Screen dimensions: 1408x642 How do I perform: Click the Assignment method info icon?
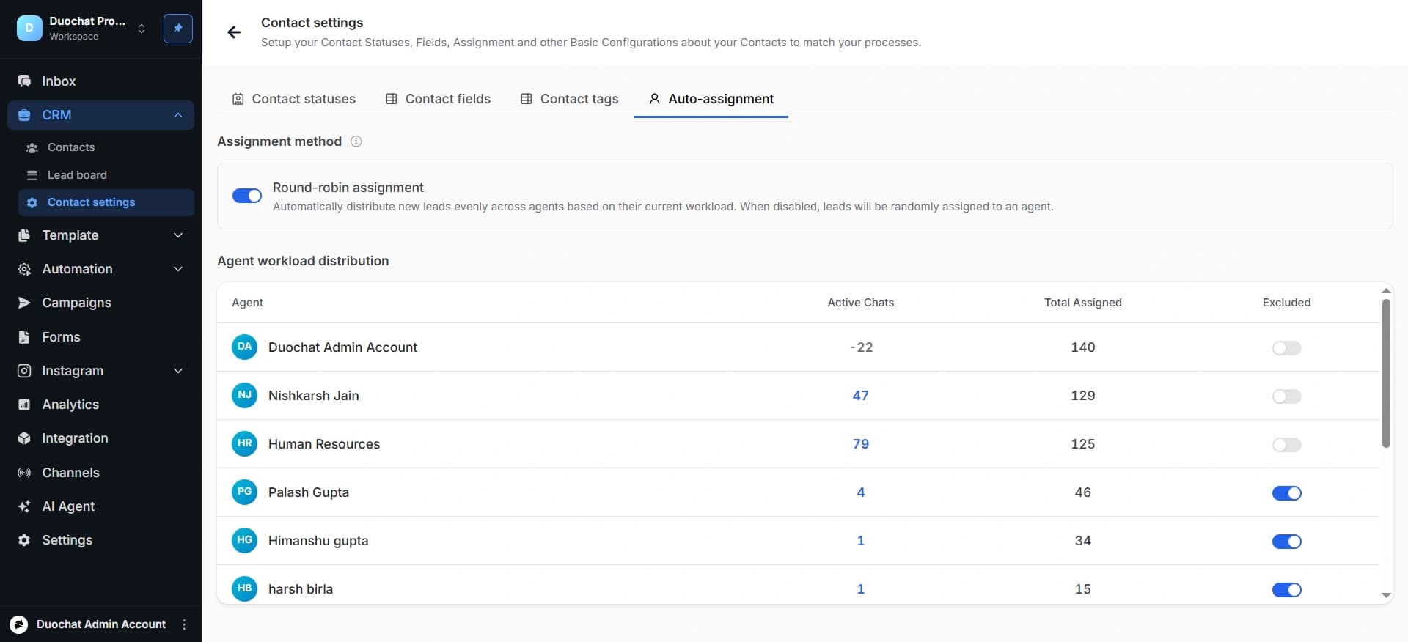coord(356,141)
